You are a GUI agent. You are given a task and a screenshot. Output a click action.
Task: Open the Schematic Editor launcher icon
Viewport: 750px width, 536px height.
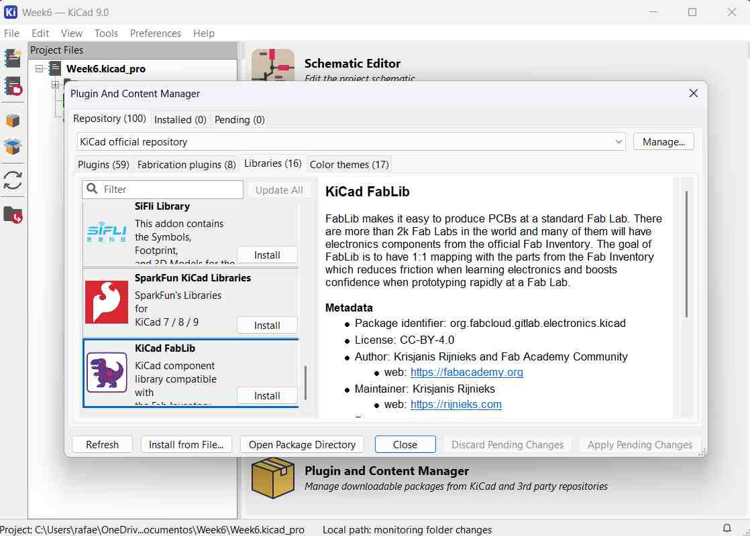[273, 66]
